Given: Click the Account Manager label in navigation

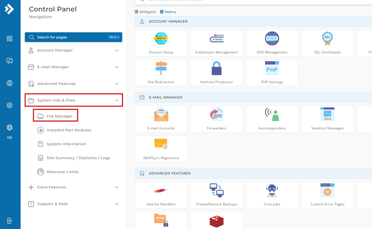Looking at the screenshot, I should tap(55, 50).
